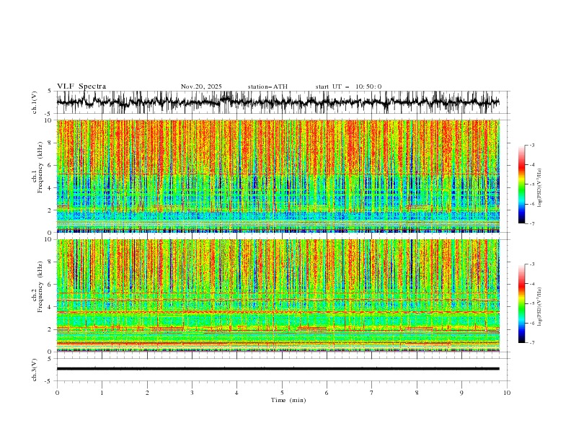Click the "5" tick on ch.1(V) axis

click(x=50, y=91)
